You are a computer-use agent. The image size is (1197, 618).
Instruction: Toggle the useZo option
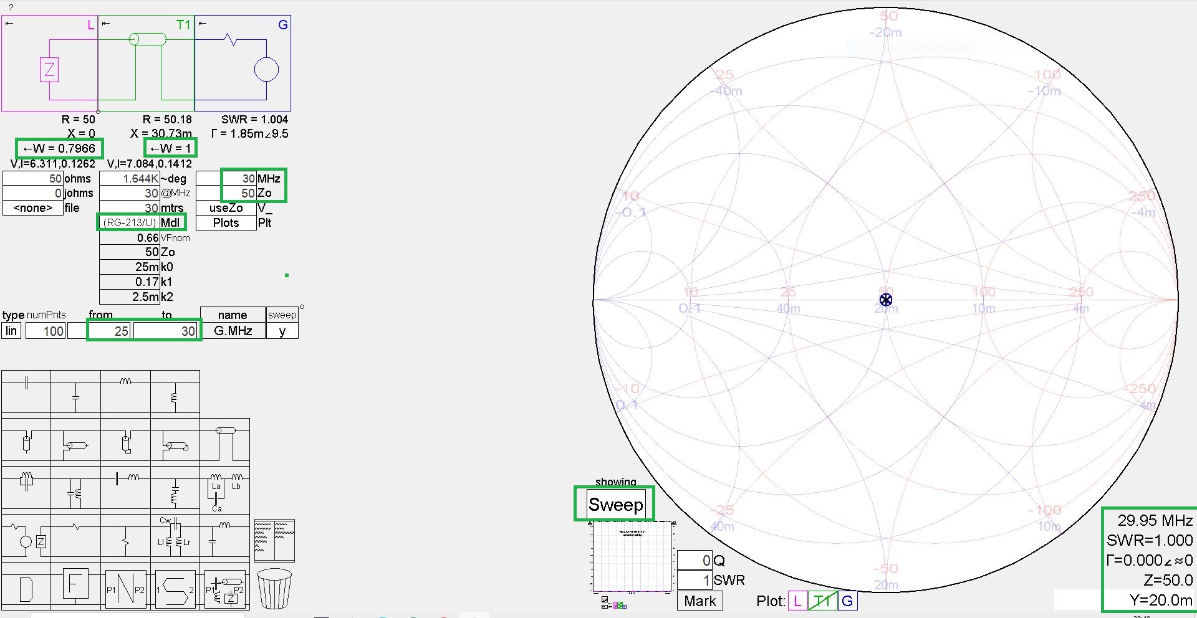click(226, 208)
